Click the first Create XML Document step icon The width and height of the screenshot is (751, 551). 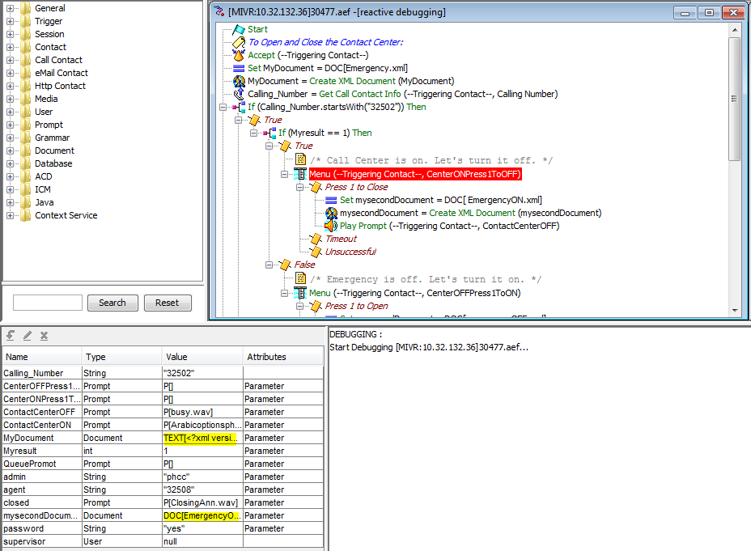tap(239, 81)
